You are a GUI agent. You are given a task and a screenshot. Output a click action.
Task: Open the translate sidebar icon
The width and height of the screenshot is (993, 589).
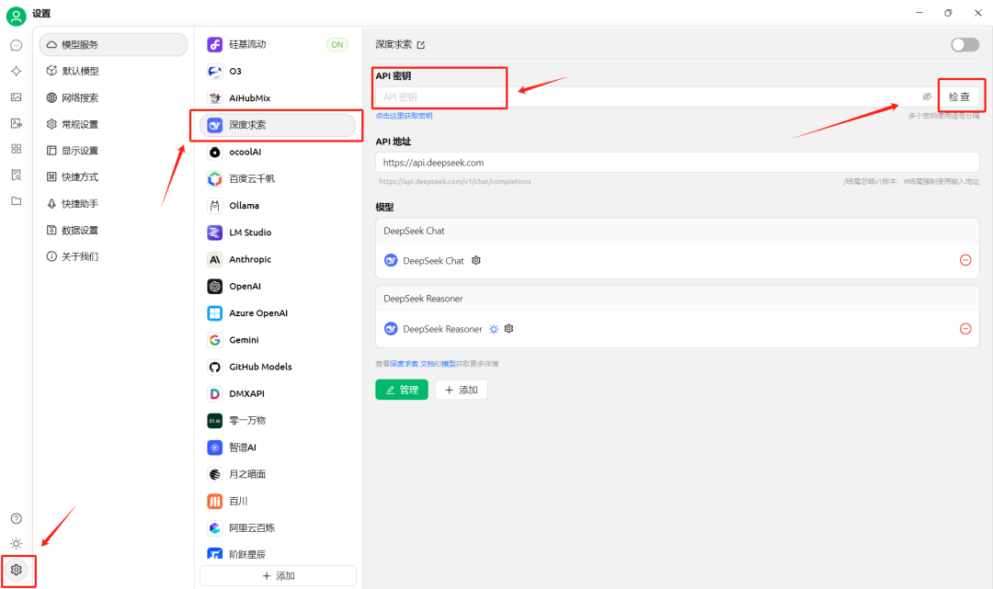pyautogui.click(x=17, y=123)
